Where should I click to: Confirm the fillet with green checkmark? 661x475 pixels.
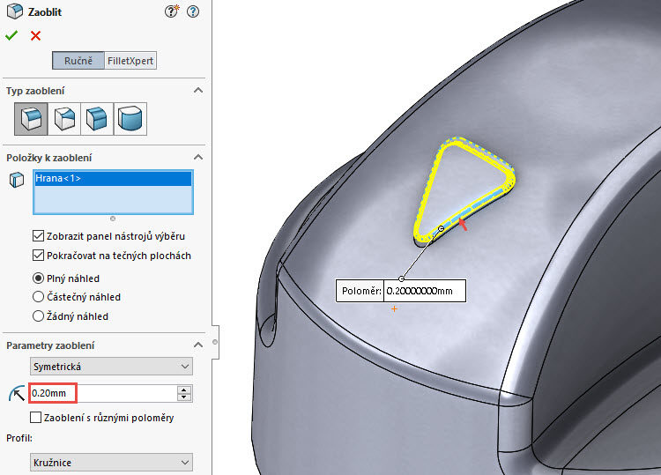[x=11, y=35]
